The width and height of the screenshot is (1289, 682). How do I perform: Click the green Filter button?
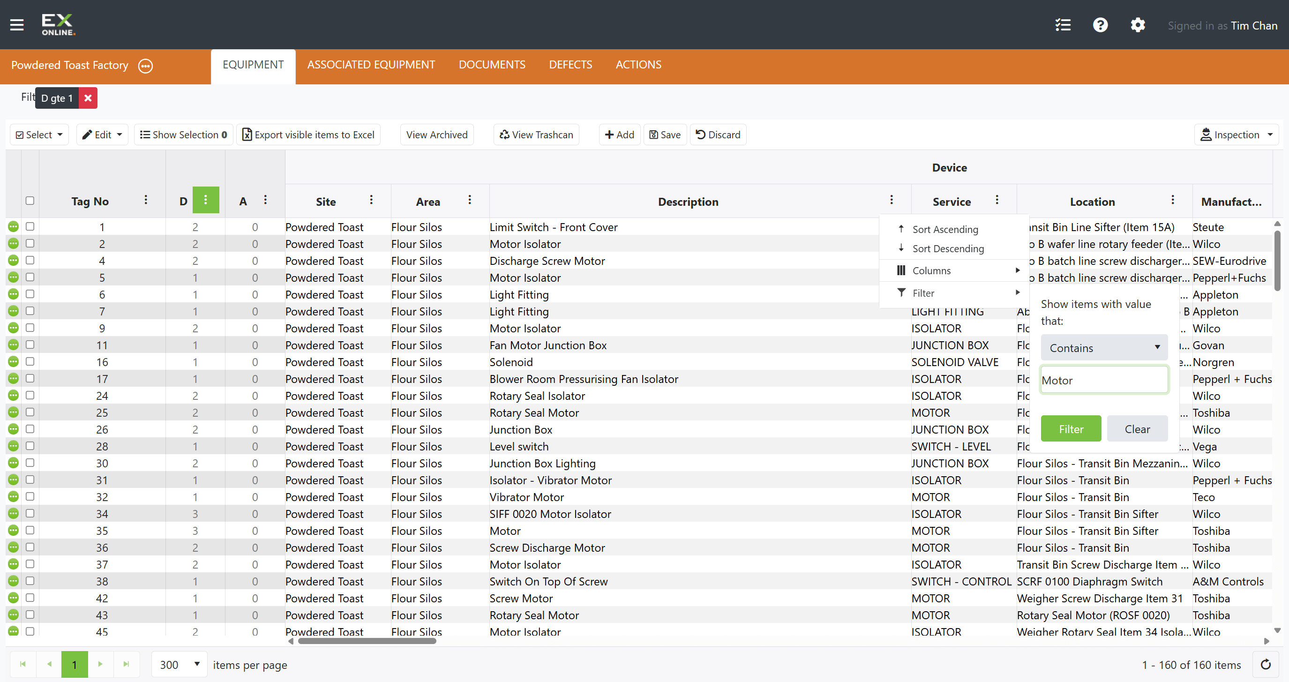point(1071,429)
